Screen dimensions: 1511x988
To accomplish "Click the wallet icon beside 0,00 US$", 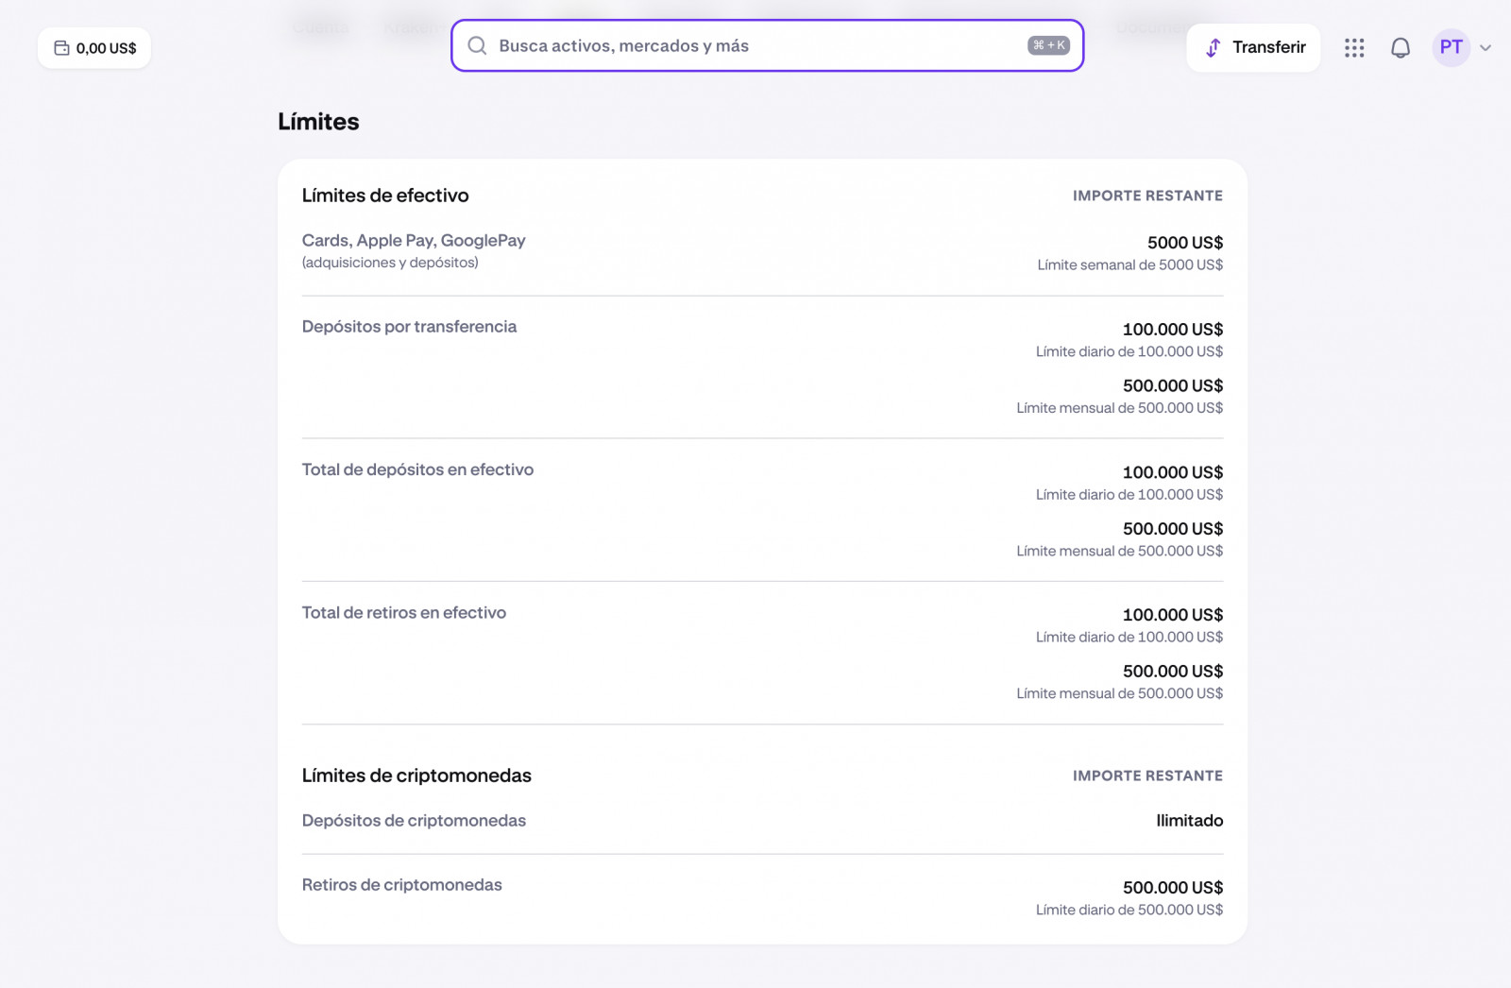I will 62,48.
